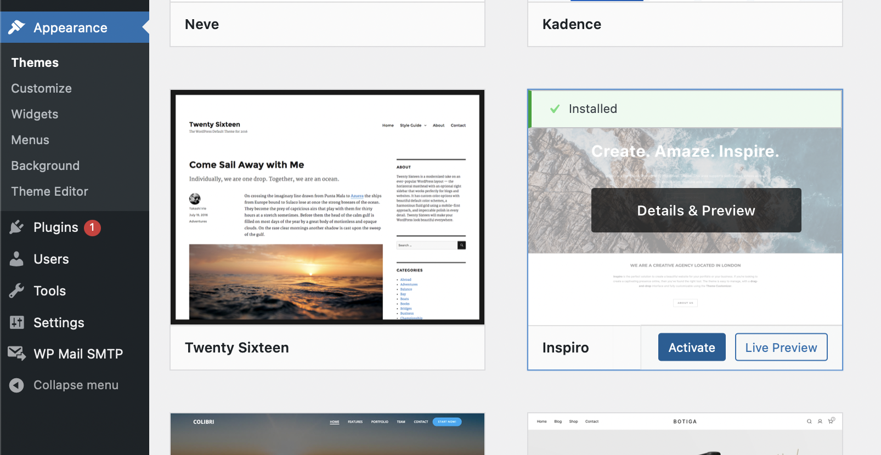Viewport: 881px width, 455px height.
Task: Go to Widgets settings
Action: pos(35,114)
